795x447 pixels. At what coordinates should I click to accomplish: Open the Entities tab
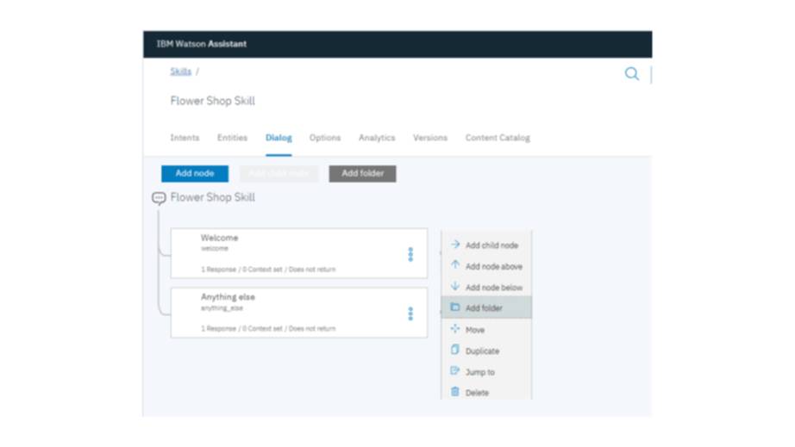232,138
